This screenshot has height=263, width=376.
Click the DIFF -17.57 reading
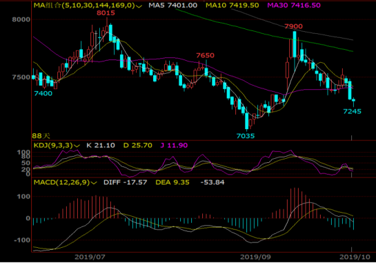(125, 182)
